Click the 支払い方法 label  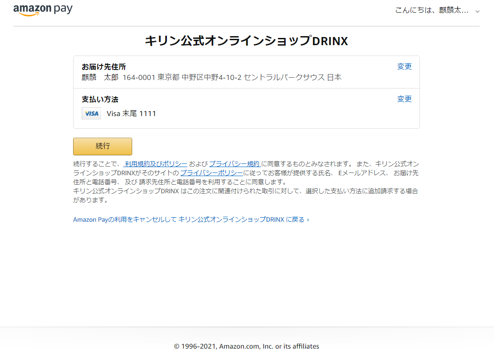coord(100,99)
